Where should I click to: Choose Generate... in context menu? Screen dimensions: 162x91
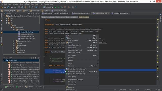(x=82, y=66)
